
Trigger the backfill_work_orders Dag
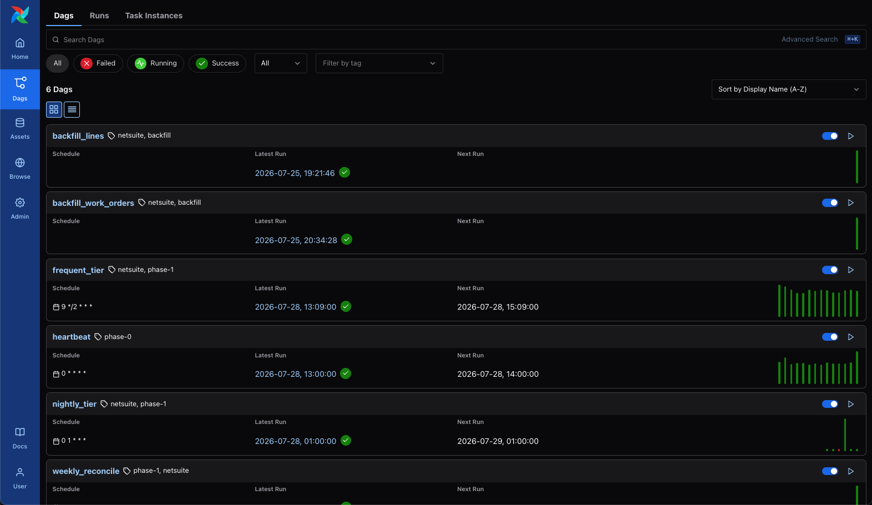851,203
